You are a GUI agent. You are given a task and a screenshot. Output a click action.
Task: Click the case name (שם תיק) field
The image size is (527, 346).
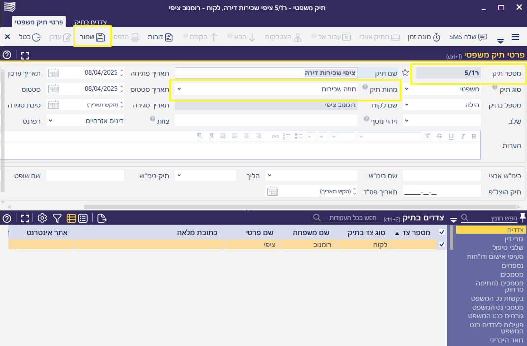click(x=266, y=73)
